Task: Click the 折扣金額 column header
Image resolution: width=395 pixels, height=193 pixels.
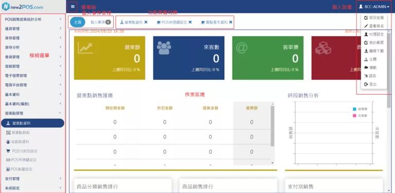Action: tap(165, 108)
